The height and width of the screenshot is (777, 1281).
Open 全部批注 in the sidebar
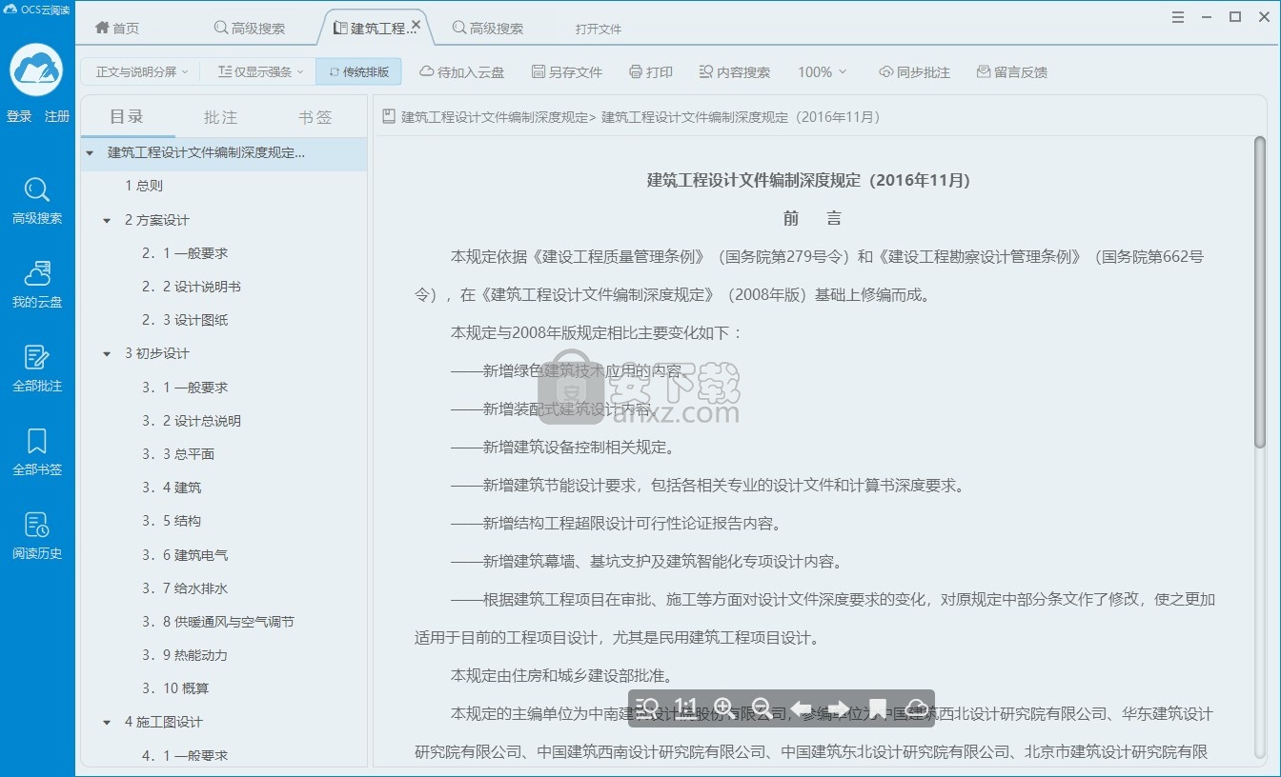coord(37,369)
